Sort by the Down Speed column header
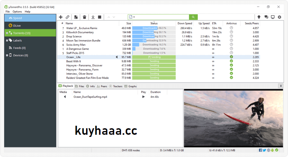 click(185, 23)
